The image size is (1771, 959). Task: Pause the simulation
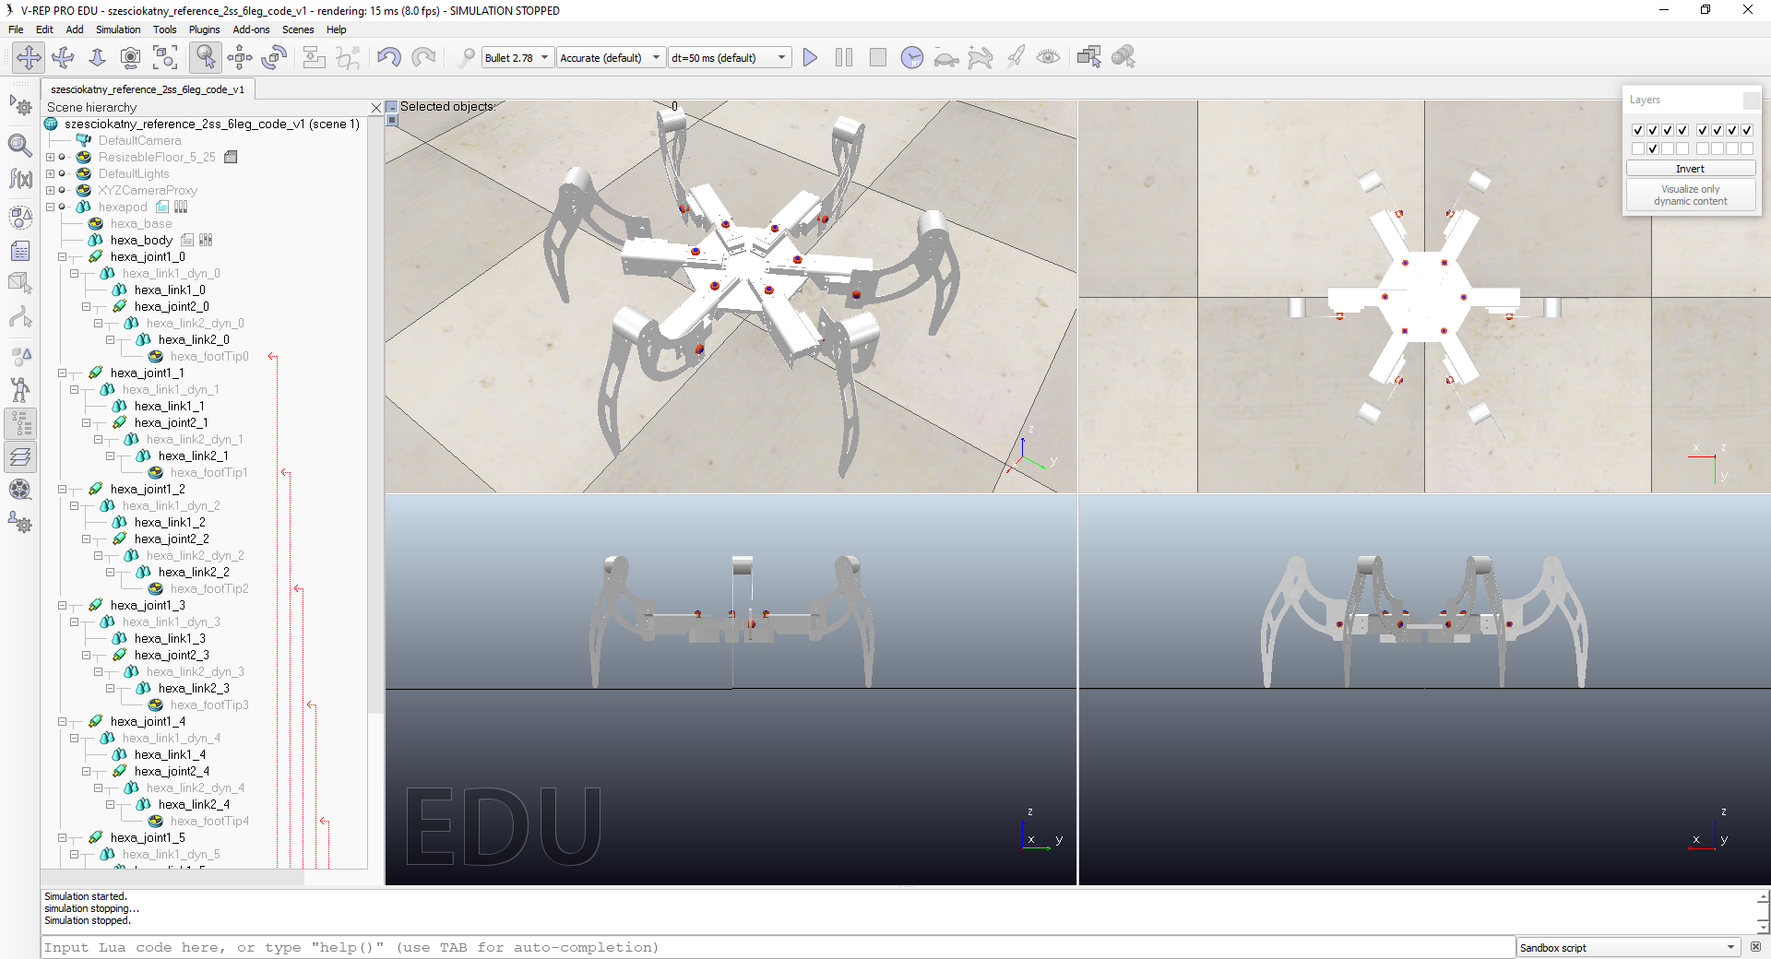(844, 57)
